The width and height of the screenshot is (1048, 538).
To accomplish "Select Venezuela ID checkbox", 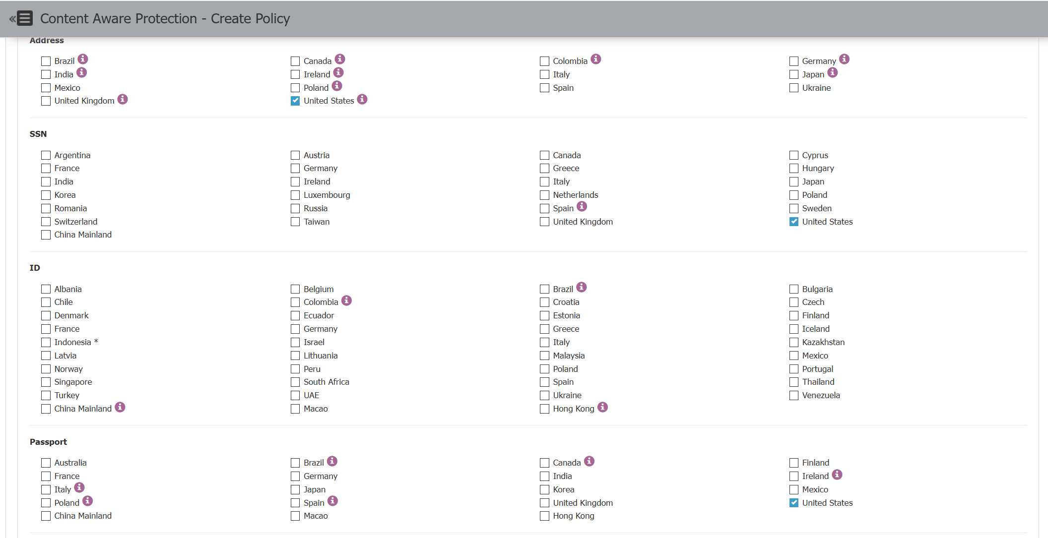I will (x=794, y=396).
